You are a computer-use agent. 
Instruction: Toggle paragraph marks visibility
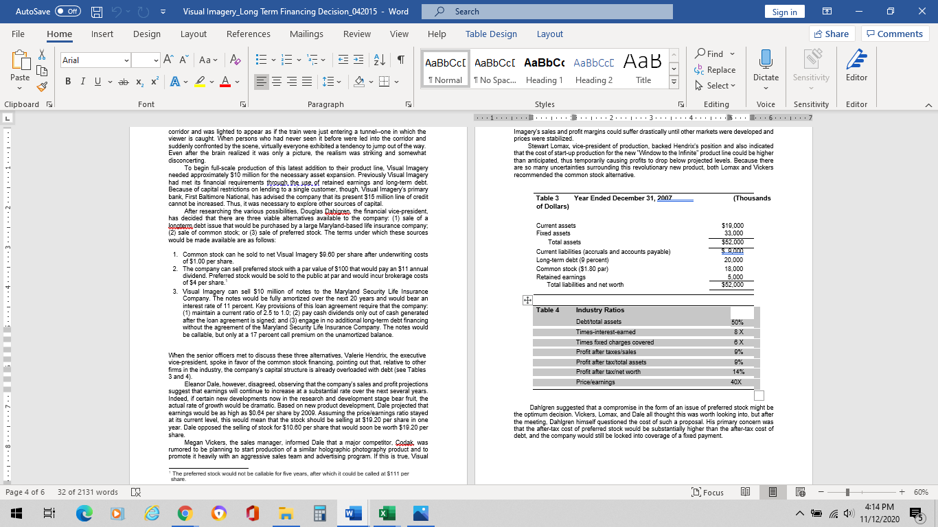point(401,60)
